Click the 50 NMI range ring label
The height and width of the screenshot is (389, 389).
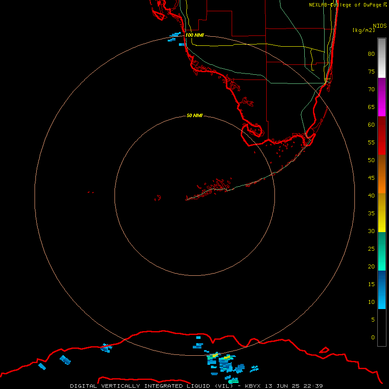point(194,115)
